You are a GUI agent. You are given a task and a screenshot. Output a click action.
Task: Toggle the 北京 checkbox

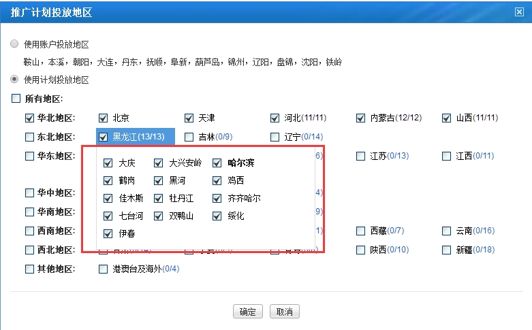pos(103,118)
